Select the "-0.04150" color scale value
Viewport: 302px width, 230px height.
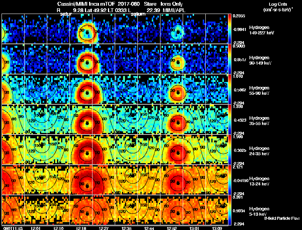(x=240, y=181)
